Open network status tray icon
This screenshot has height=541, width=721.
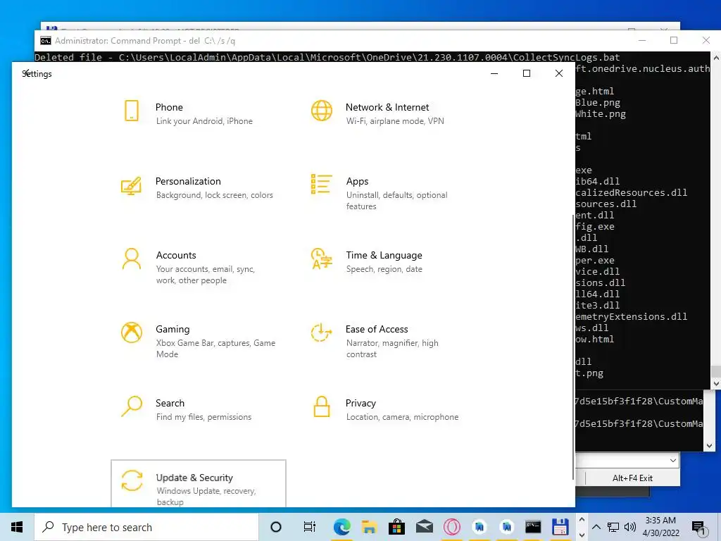(613, 527)
